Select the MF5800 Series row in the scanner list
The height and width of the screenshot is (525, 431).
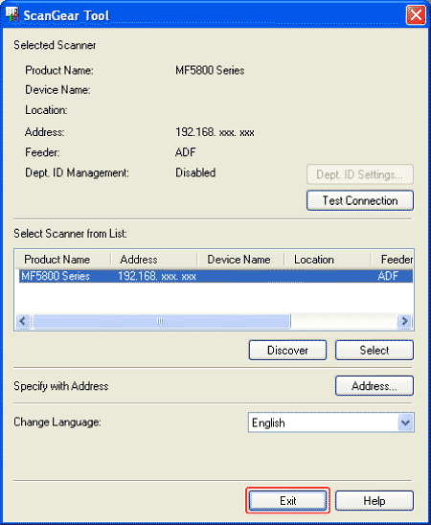click(x=215, y=276)
